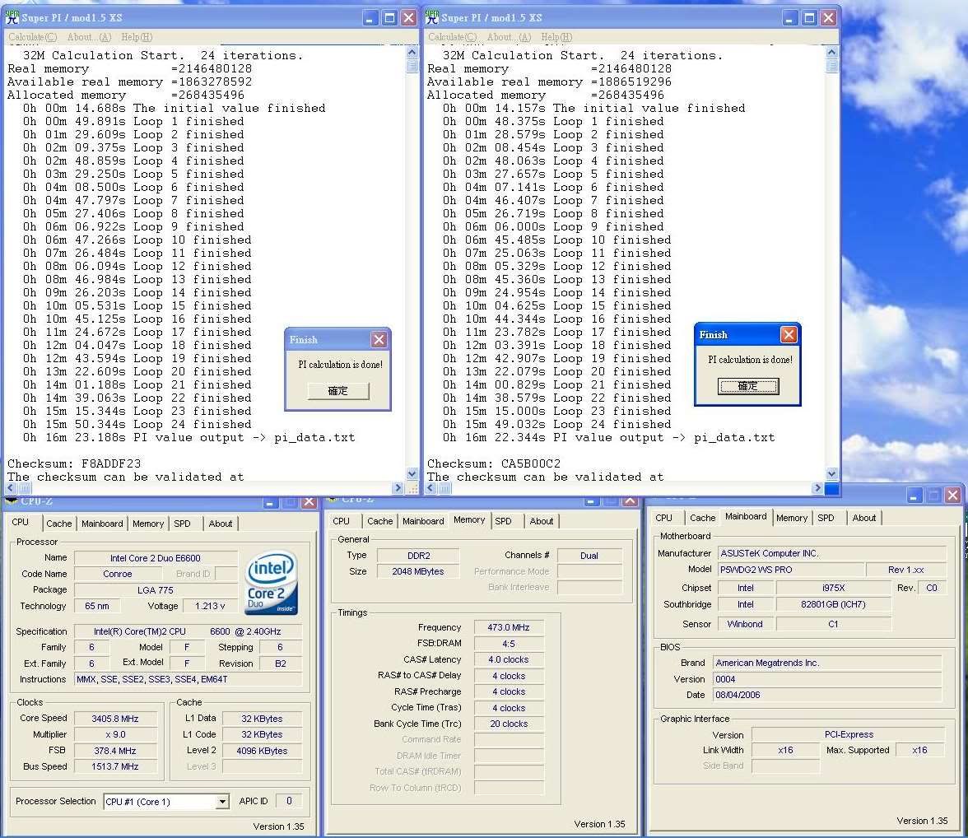Screen dimensions: 968x838
Task: Switch to Memory tab in right CPU-Z window
Action: click(x=792, y=518)
